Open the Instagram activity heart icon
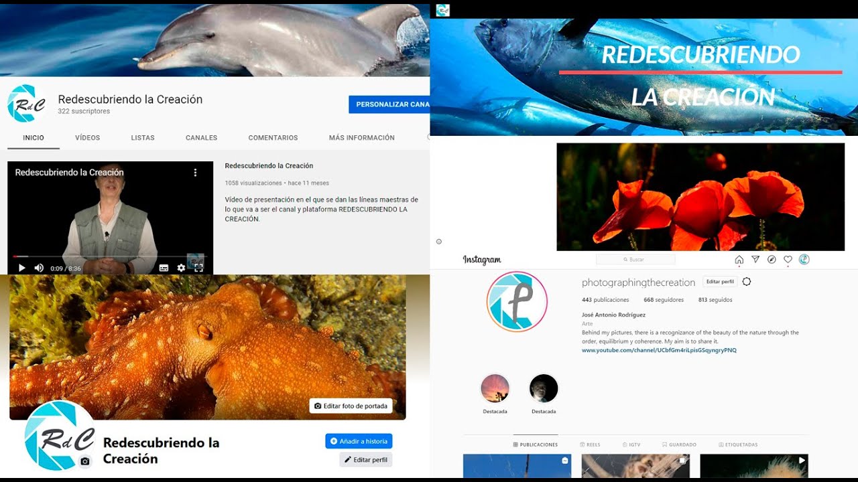The height and width of the screenshot is (482, 858). [x=788, y=260]
